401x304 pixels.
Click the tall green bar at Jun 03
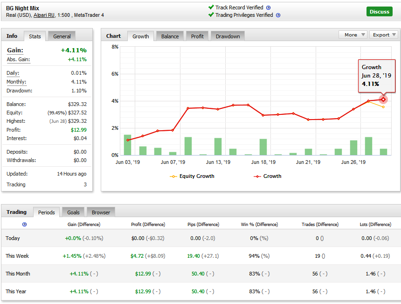pyautogui.click(x=127, y=145)
